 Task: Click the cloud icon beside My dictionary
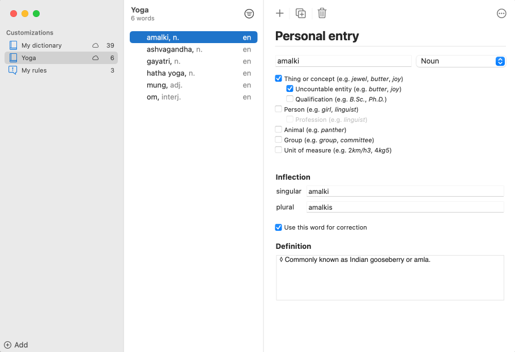coord(96,45)
